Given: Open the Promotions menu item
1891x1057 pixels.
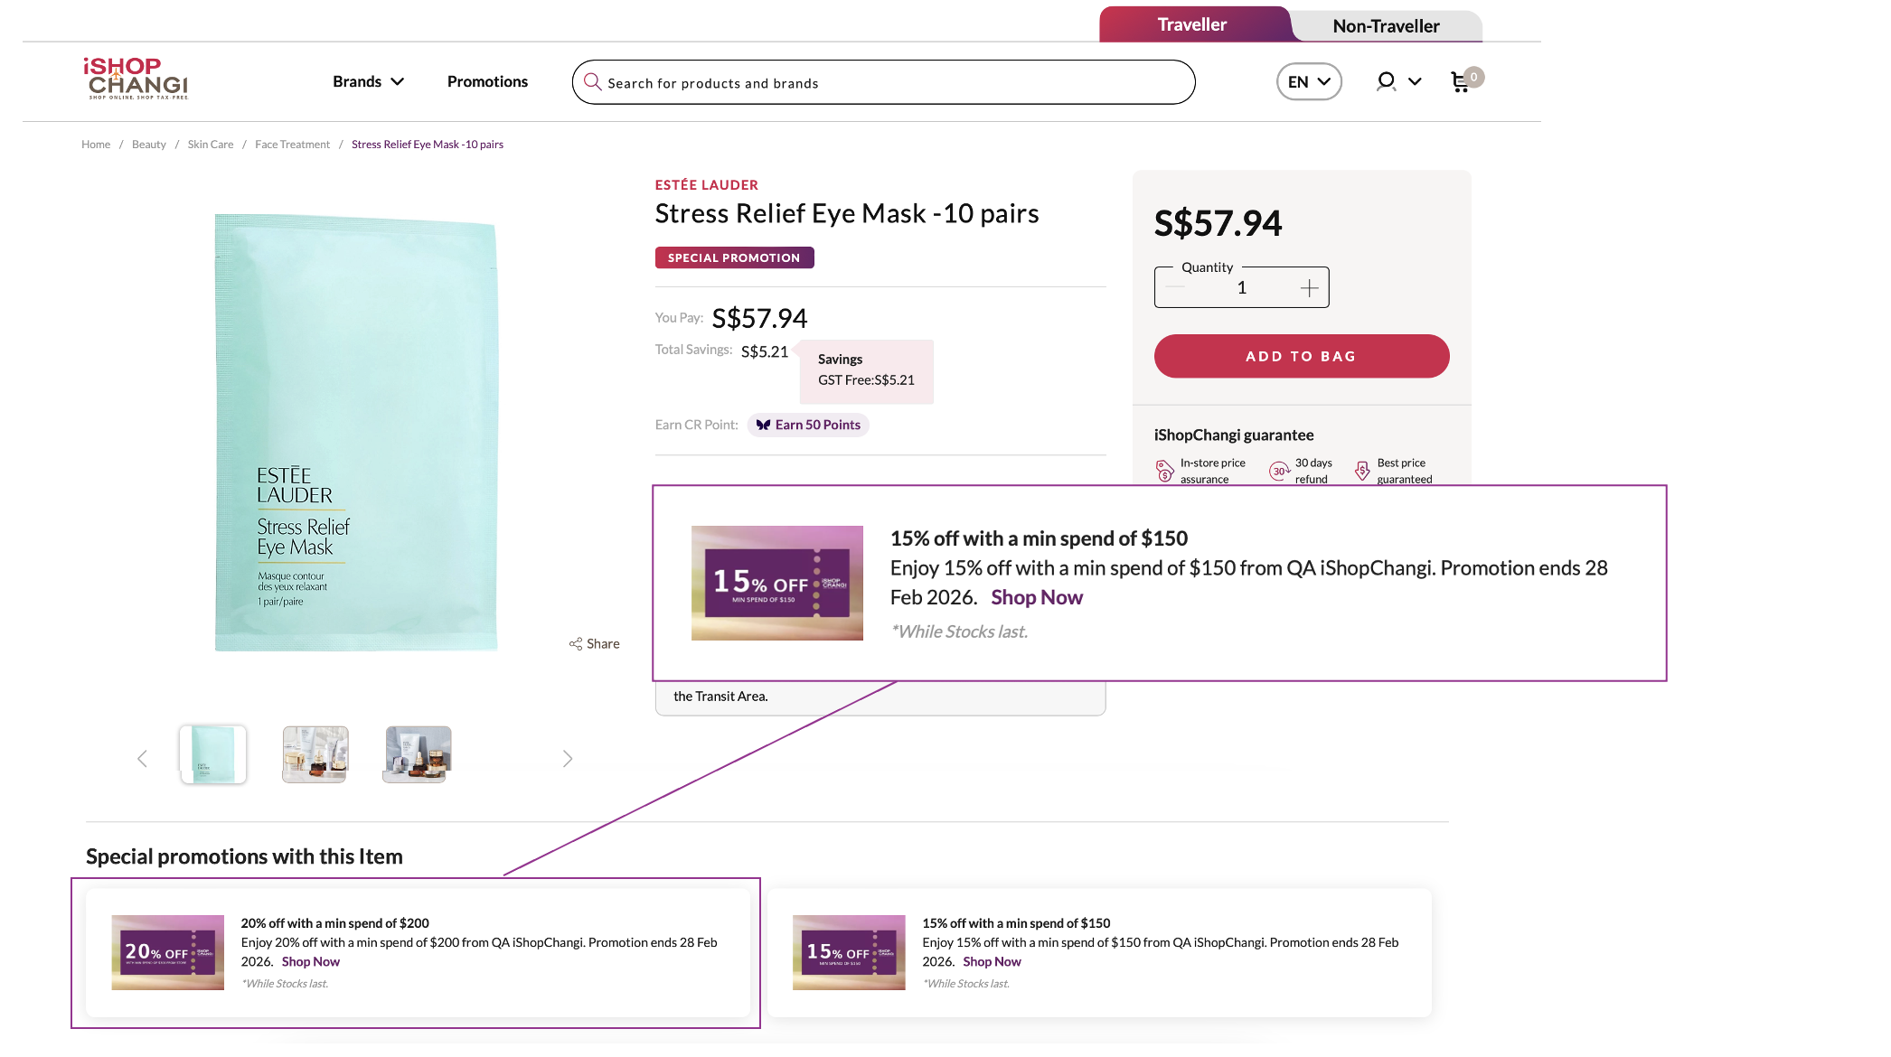Looking at the screenshot, I should [x=487, y=82].
